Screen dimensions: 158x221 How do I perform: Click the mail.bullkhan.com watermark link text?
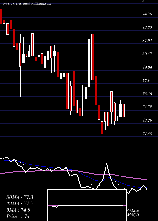[37, 4]
